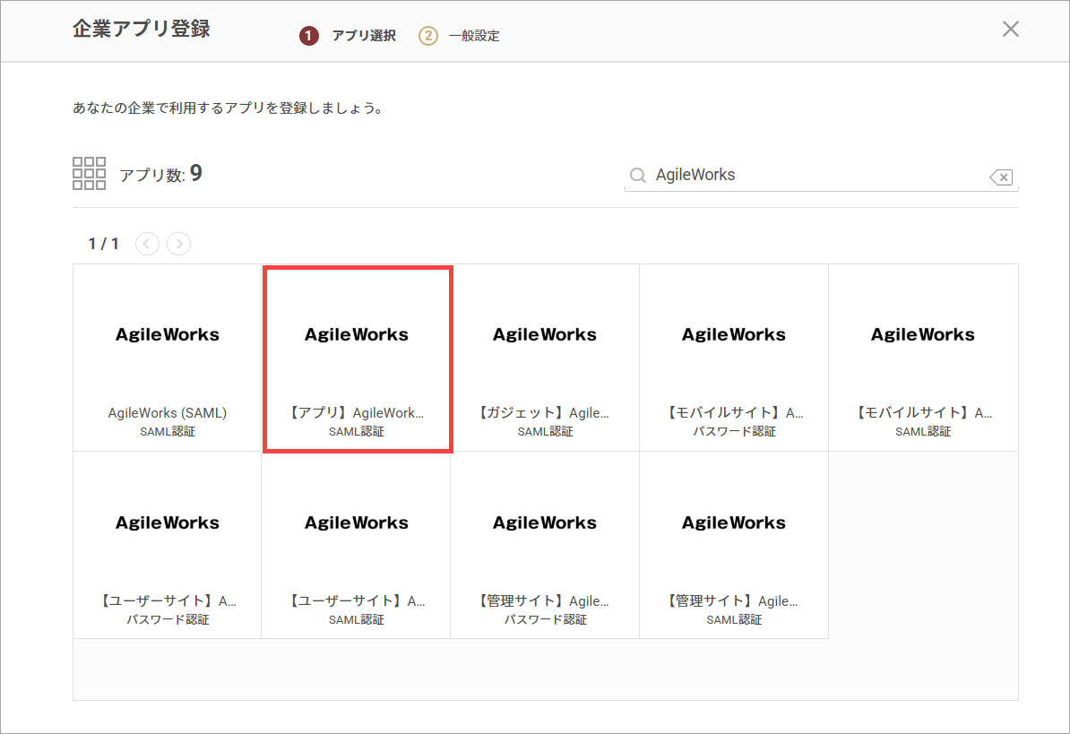This screenshot has width=1070, height=734.
Task: Choose the 【アプリ】AgileWork... SAML card
Action: (357, 358)
